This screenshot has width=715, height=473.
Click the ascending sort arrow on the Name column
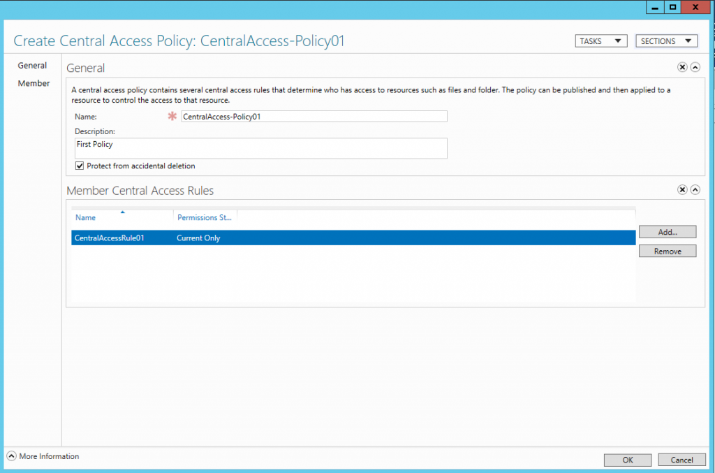click(x=122, y=212)
